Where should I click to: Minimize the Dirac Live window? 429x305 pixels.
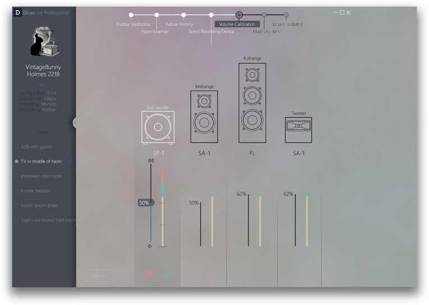(336, 12)
